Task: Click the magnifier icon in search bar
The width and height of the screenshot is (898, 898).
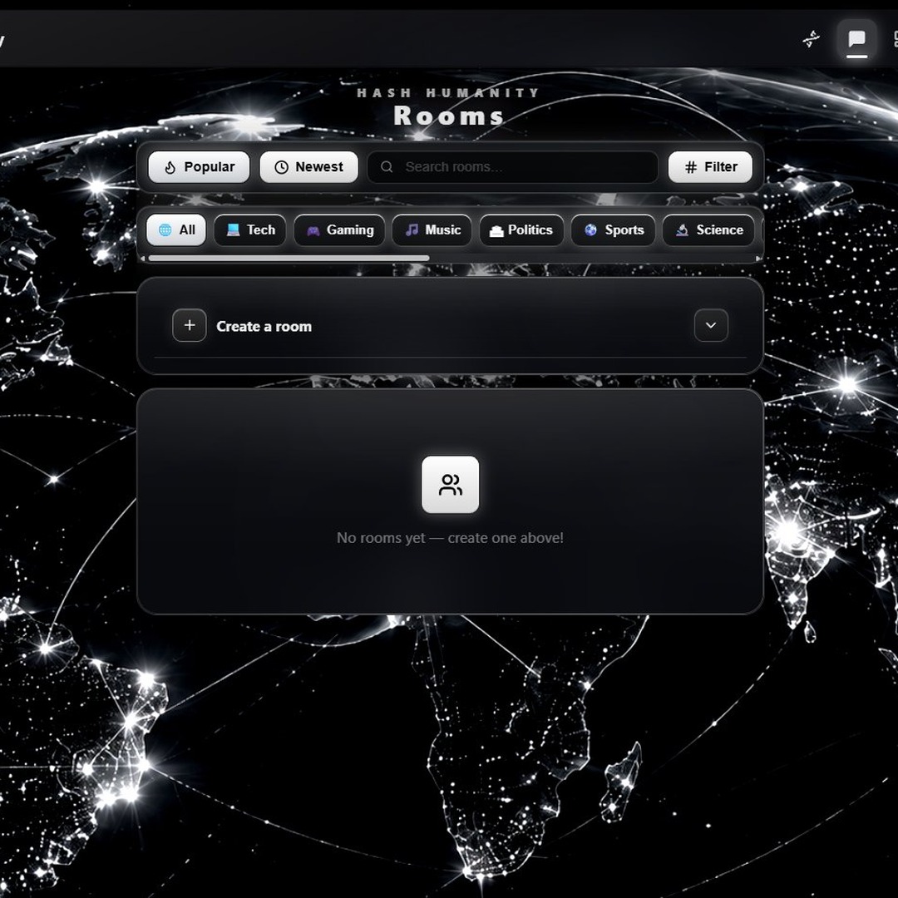Action: [387, 166]
